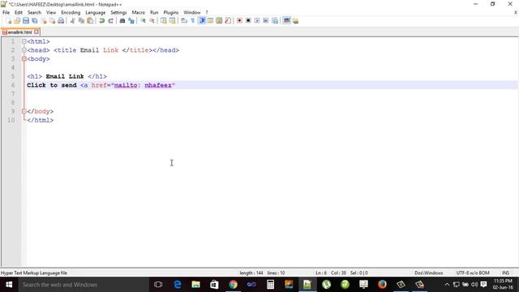Open the ? help menu
This screenshot has width=519, height=292.
[x=207, y=13]
